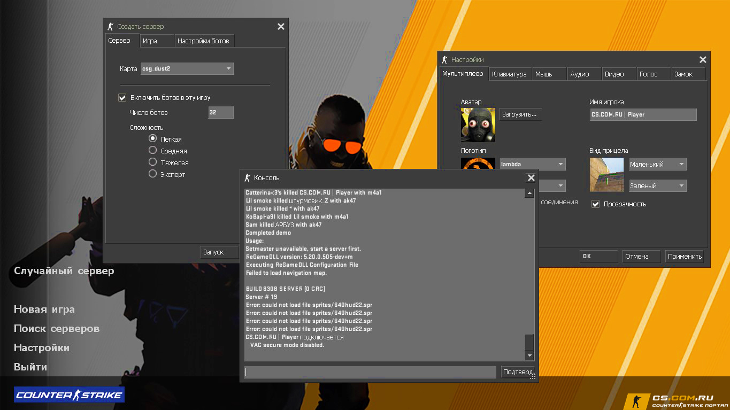Expand the lambda logo dropdown
This screenshot has width=730, height=410.
coord(533,164)
